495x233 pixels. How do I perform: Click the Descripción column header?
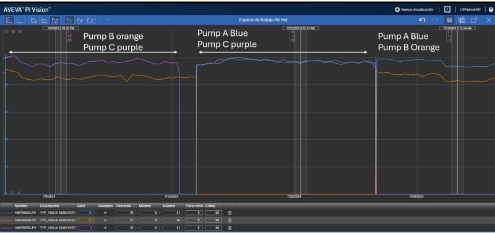(x=49, y=206)
